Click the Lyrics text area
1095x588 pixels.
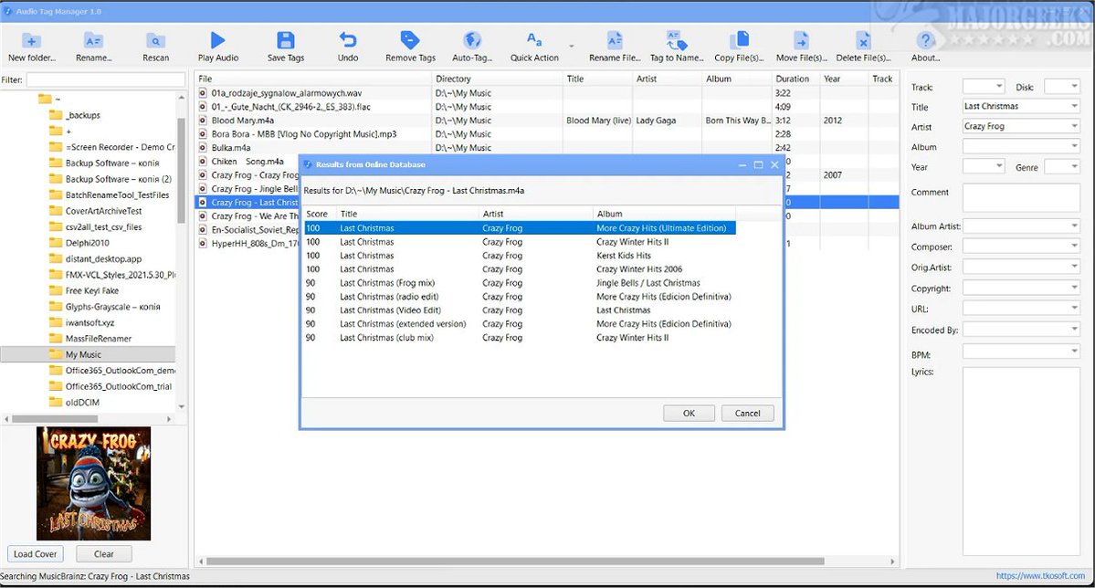click(1021, 461)
